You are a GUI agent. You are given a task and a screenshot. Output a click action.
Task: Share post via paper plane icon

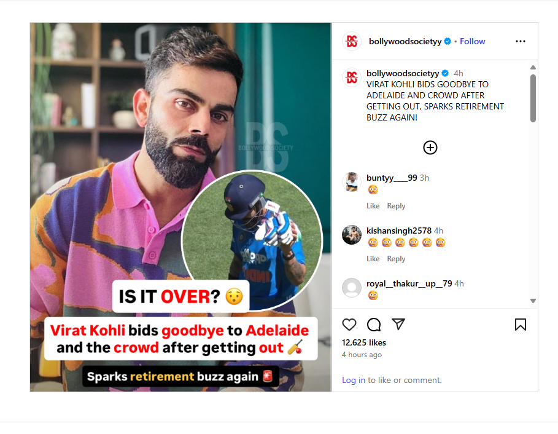coord(398,323)
